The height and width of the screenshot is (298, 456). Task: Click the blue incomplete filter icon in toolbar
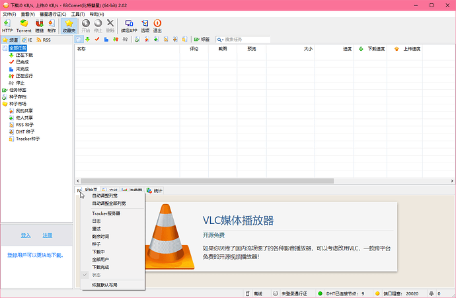pos(106,39)
